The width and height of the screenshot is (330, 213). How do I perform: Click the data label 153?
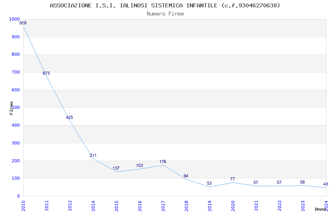click(139, 166)
